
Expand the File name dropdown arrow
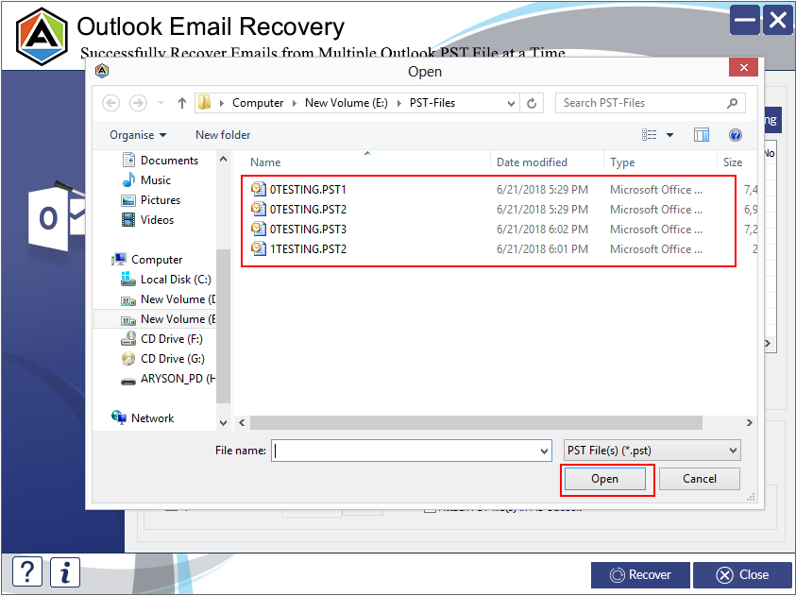point(544,451)
